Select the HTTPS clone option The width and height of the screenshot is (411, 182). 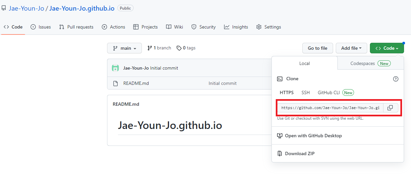pyautogui.click(x=287, y=92)
